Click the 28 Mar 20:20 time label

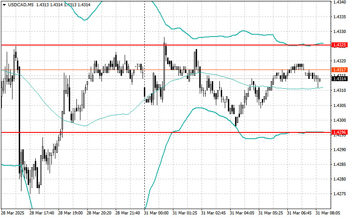(99, 213)
